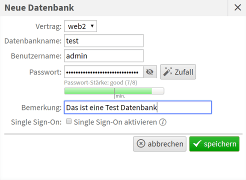
Task: Close the Neue Datenbank dialog
Action: (237, 7)
